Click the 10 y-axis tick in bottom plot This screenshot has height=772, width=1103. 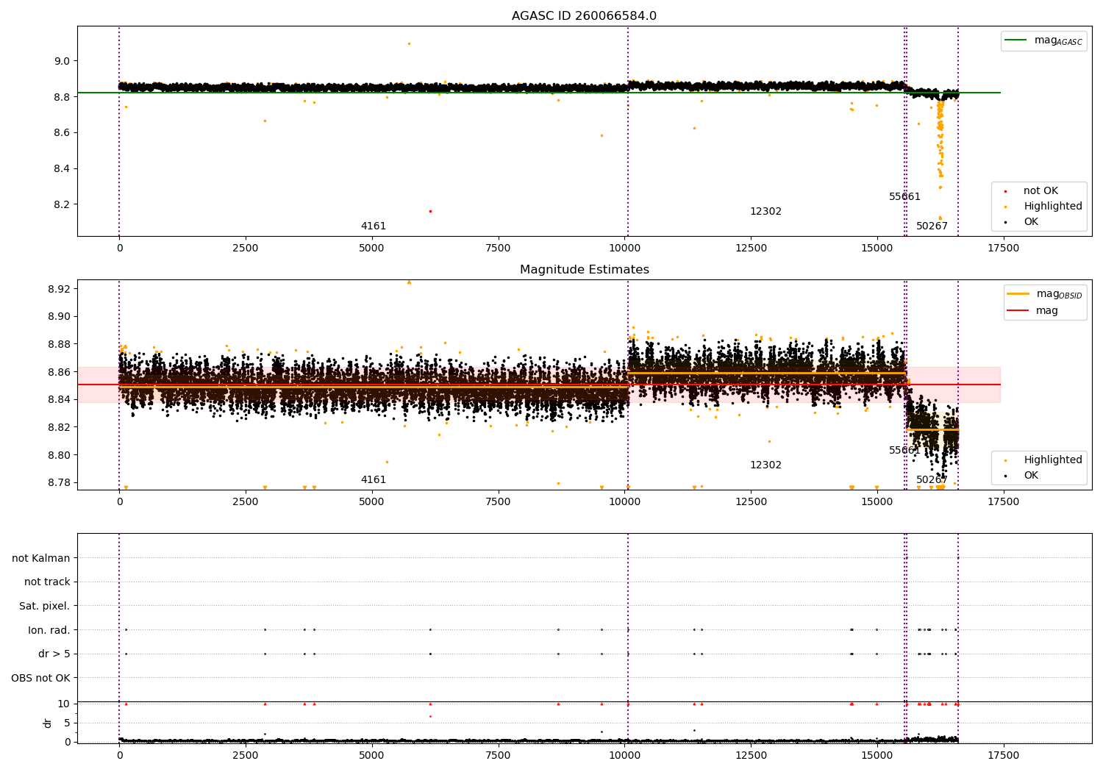pyautogui.click(x=64, y=704)
